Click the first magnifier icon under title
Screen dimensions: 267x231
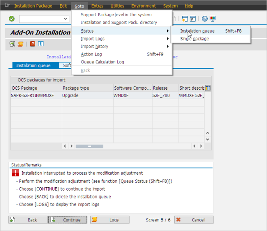pyautogui.click(x=12, y=44)
